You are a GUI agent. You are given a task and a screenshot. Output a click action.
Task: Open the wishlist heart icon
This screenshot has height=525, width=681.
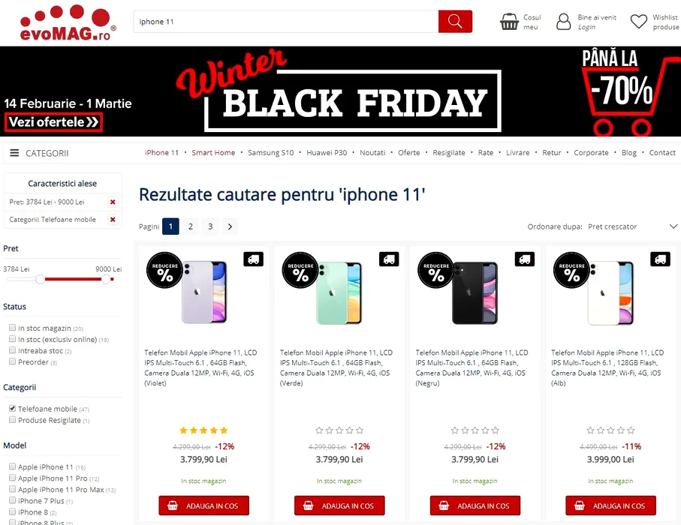tap(638, 22)
